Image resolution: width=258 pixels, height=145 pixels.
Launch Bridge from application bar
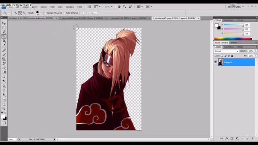click(89, 7)
